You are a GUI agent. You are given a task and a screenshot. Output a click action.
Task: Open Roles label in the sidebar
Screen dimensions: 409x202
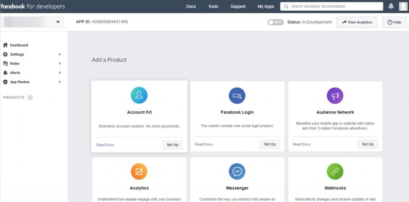pyautogui.click(x=15, y=63)
